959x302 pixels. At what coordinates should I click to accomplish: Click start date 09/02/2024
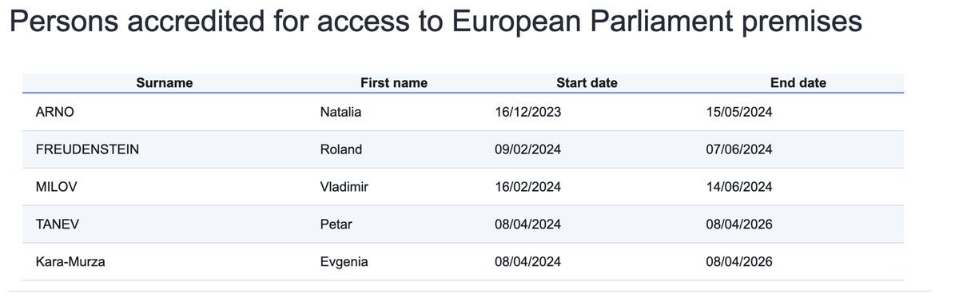[x=528, y=149]
